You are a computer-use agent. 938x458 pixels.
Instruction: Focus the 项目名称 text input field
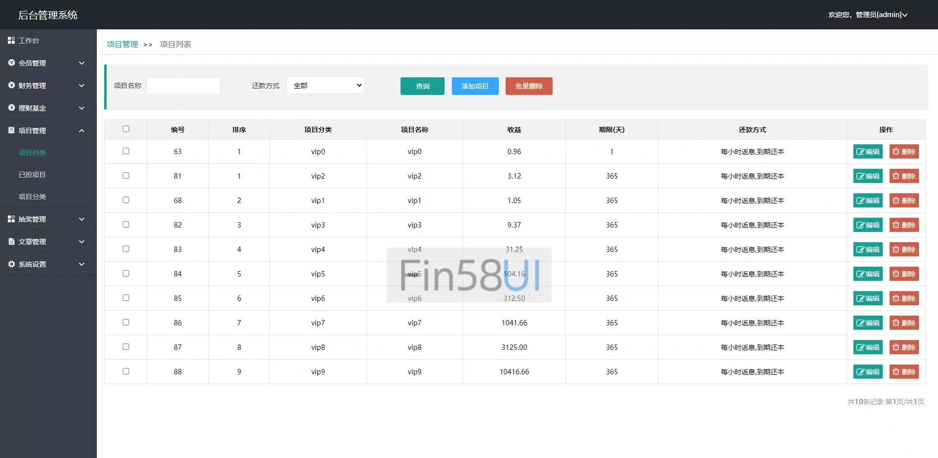183,86
